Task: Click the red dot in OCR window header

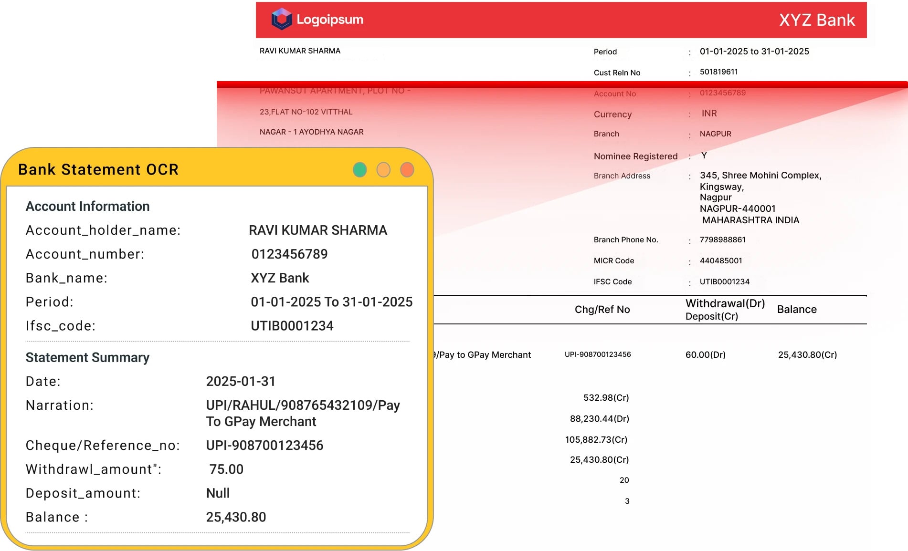Action: click(x=407, y=169)
